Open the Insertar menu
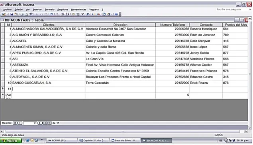253x145 pixels. click(37, 10)
